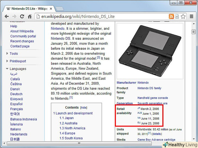Click the vertical scrollbar down arrow
The height and width of the screenshot is (148, 198).
coord(193,139)
